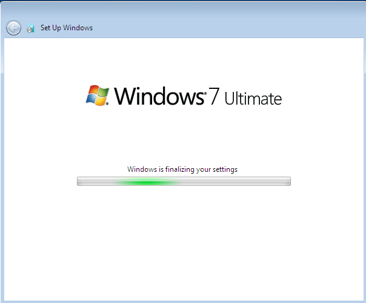Click the Set Up Windows installer icon
This screenshot has height=303, width=366.
click(30, 28)
